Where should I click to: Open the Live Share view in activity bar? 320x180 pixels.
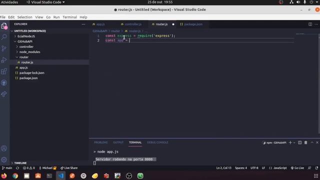4,94
